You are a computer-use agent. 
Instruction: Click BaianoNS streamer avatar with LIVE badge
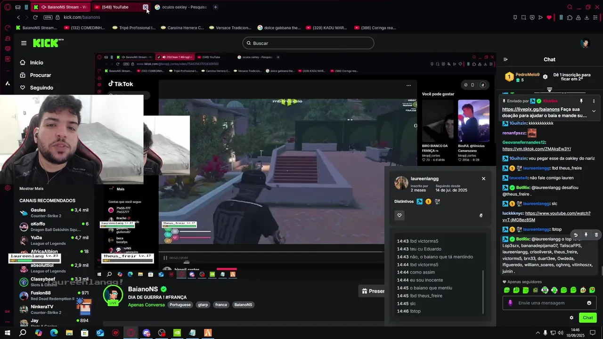113,296
